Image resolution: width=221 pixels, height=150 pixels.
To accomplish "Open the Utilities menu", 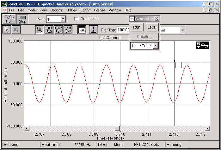I will 71,10.
